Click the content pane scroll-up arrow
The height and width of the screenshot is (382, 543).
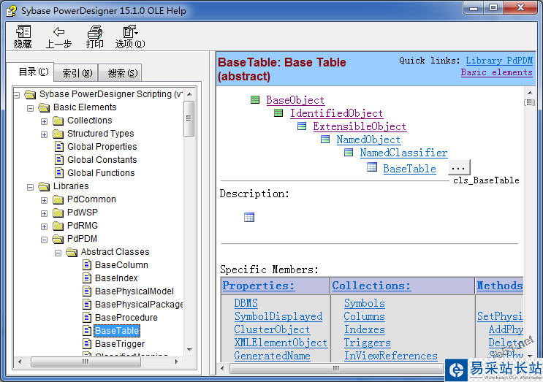[530, 93]
